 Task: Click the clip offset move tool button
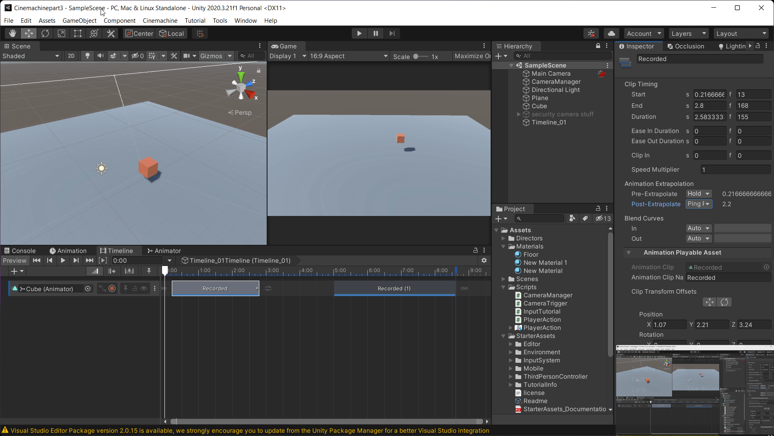pyautogui.click(x=710, y=302)
